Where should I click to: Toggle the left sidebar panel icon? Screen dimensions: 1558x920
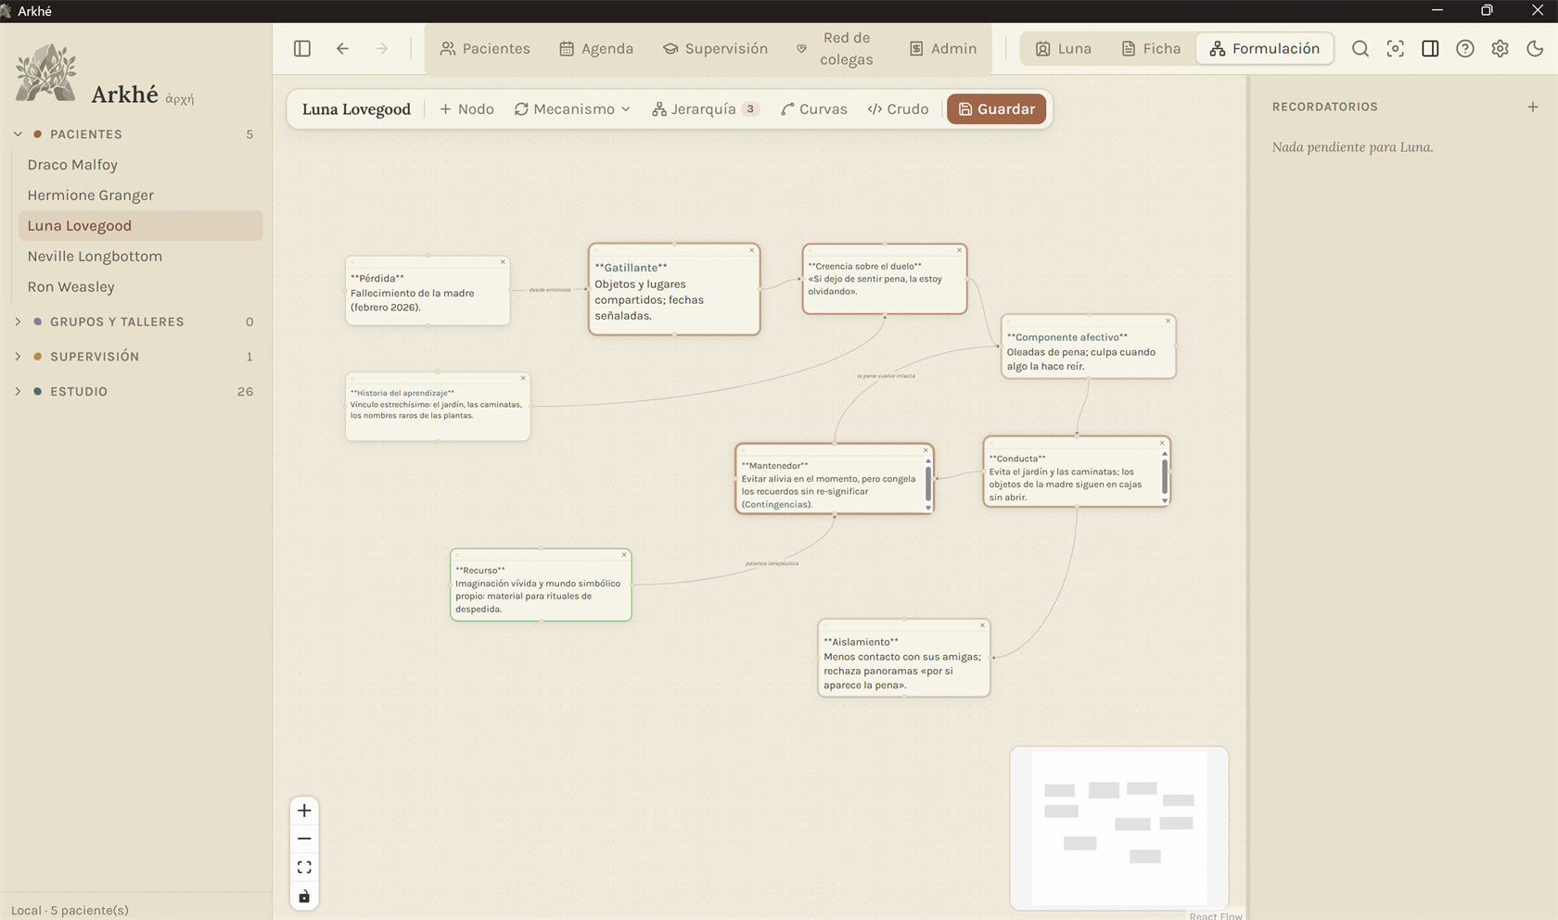point(302,48)
